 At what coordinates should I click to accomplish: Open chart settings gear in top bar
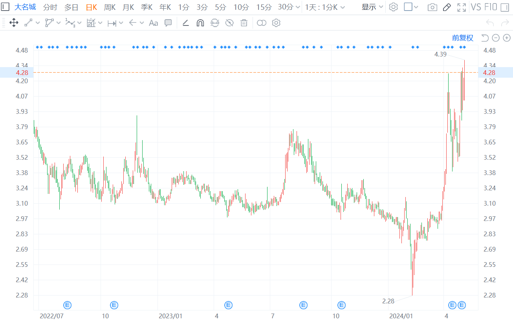(x=393, y=7)
